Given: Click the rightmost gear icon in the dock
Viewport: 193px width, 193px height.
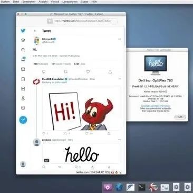Looking at the screenshot, I should tap(188, 187).
